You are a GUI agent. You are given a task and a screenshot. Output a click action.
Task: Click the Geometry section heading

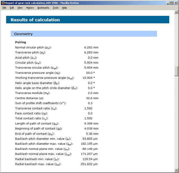(x=23, y=34)
